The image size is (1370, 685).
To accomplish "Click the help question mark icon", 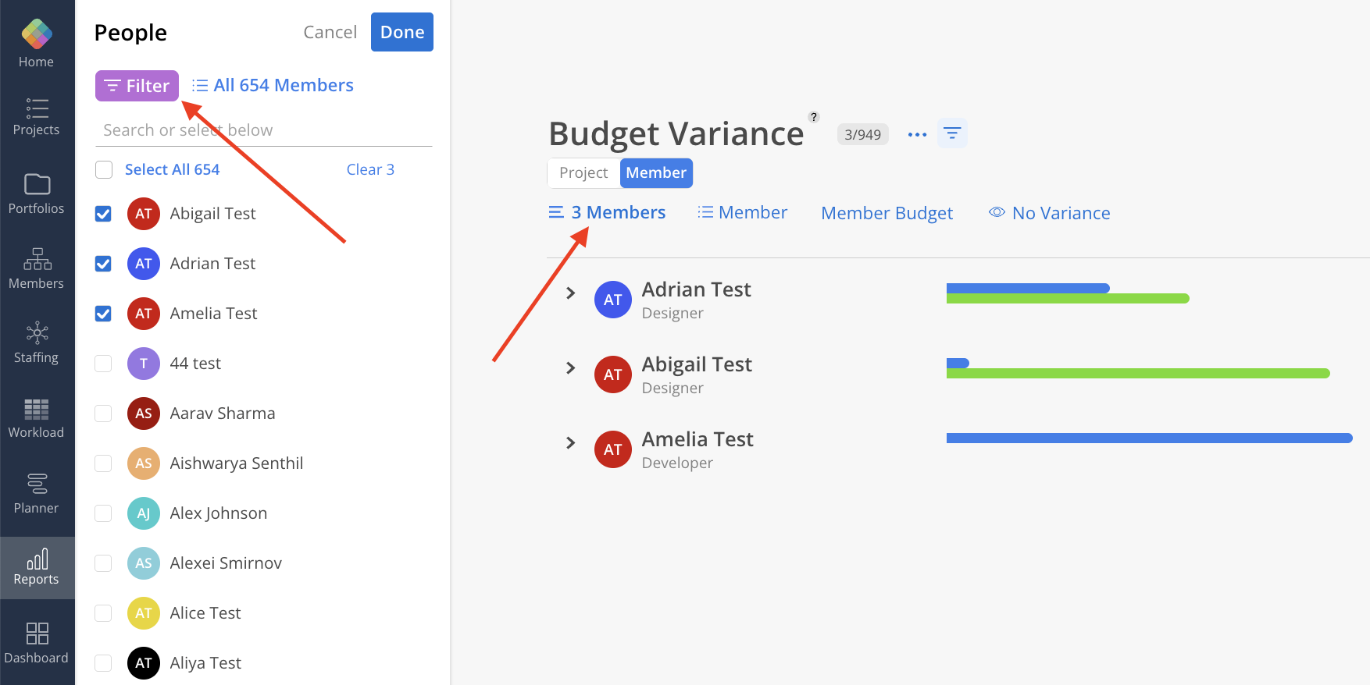I will click(814, 117).
